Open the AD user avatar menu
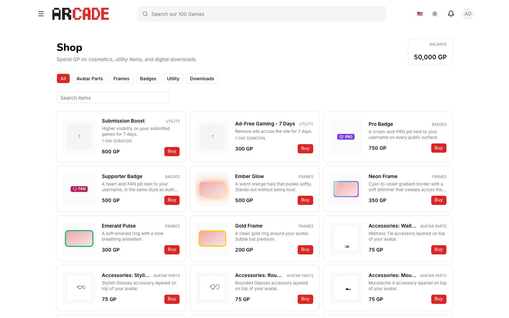Viewport: 509px width, 318px height. pos(468,14)
